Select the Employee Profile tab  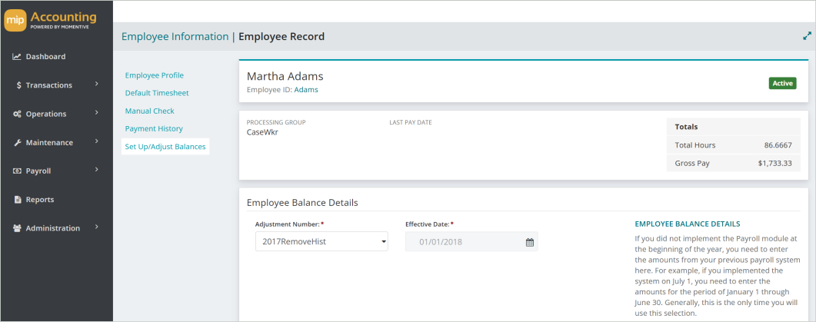coord(155,75)
